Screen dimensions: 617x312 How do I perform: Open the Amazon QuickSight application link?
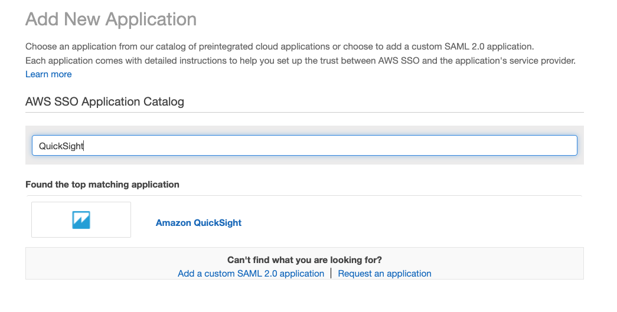coord(198,223)
